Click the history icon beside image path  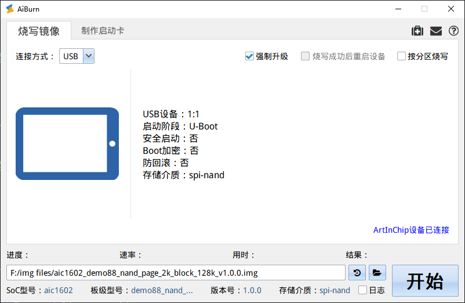click(x=358, y=272)
